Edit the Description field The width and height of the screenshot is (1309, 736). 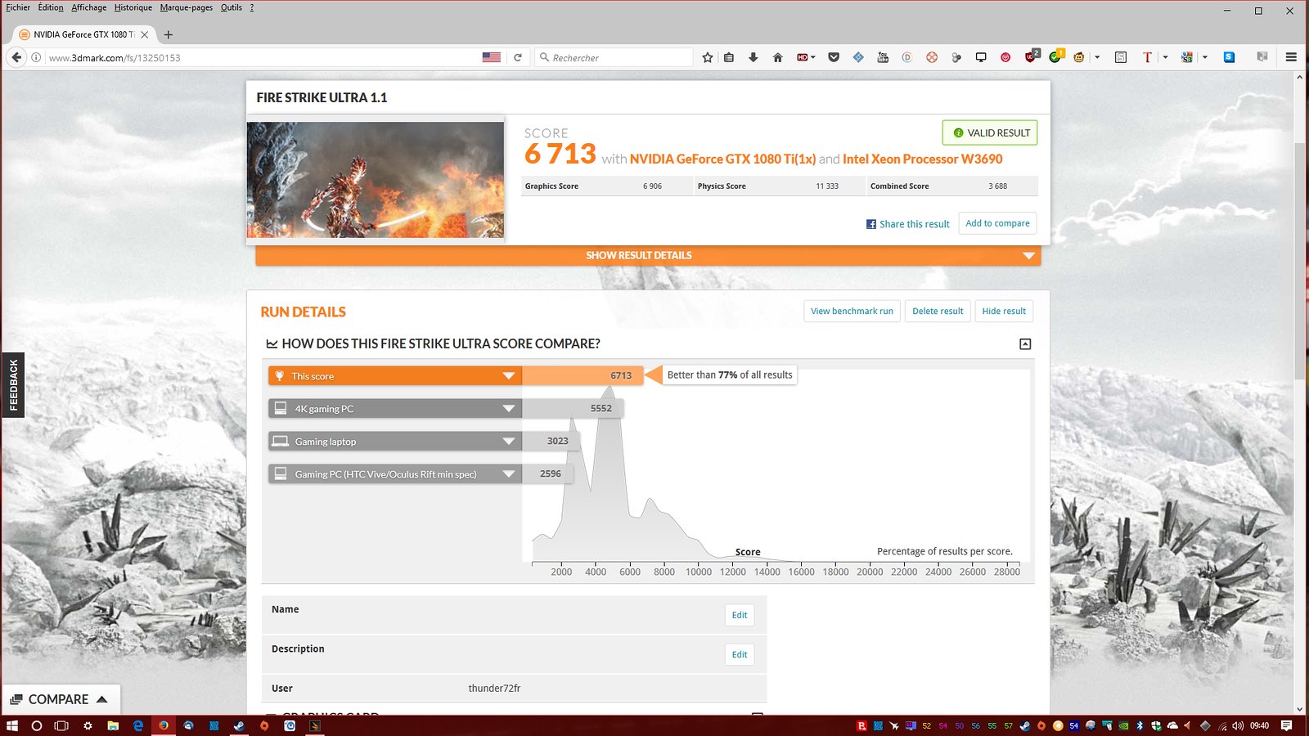pos(740,654)
